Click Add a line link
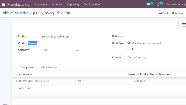This screenshot has height=105, width=186. pos(25,88)
